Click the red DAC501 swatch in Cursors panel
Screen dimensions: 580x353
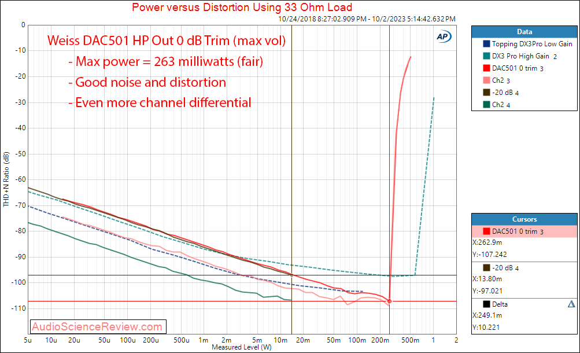[x=486, y=231]
